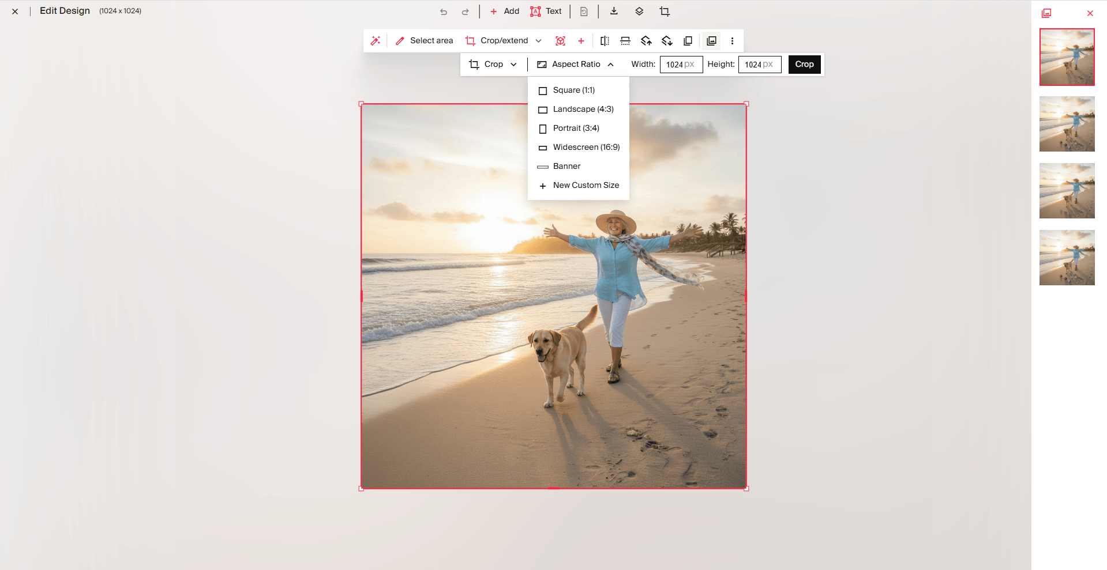
Task: Open the Text tool
Action: 546,11
